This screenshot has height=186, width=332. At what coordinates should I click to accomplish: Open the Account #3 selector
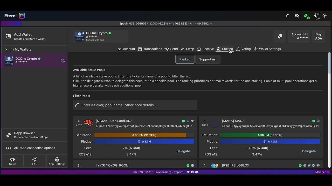pyautogui.click(x=300, y=36)
